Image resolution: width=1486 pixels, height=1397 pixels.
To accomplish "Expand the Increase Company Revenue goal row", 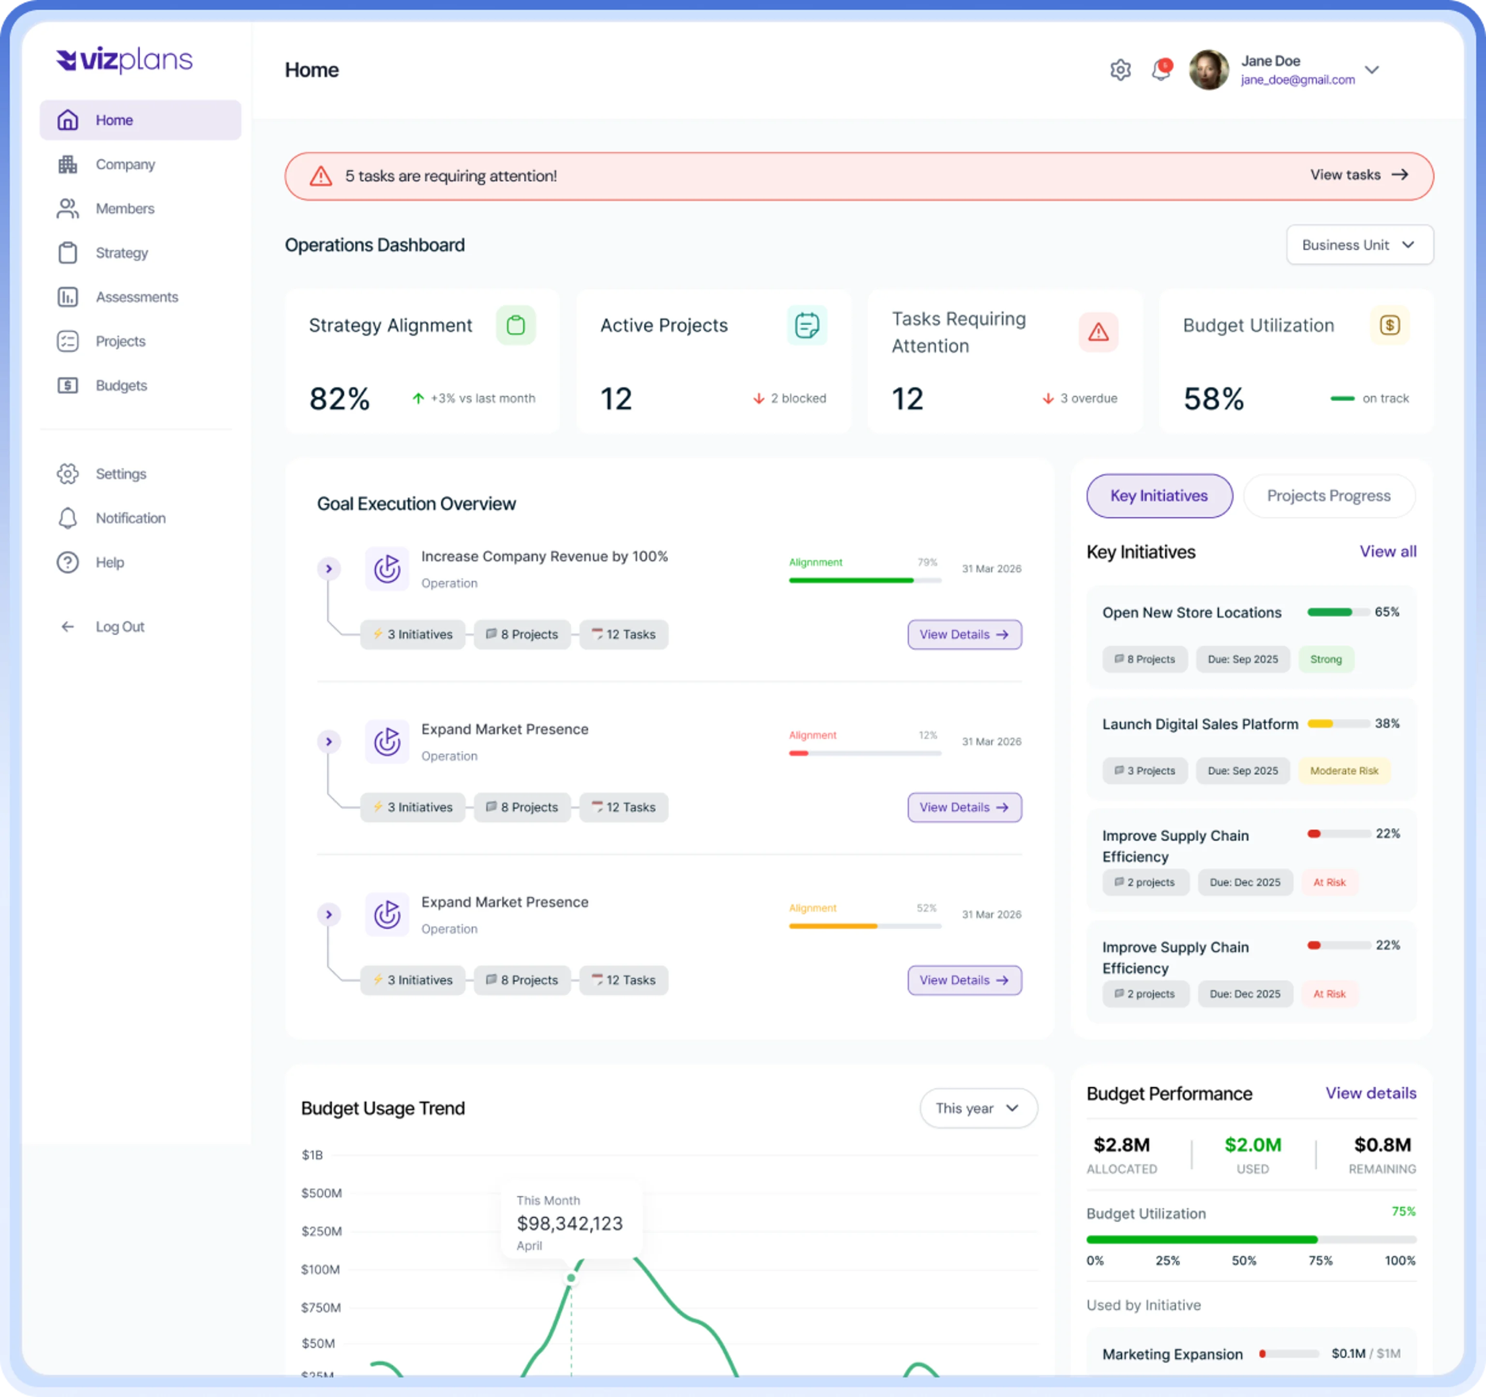I will pos(329,569).
